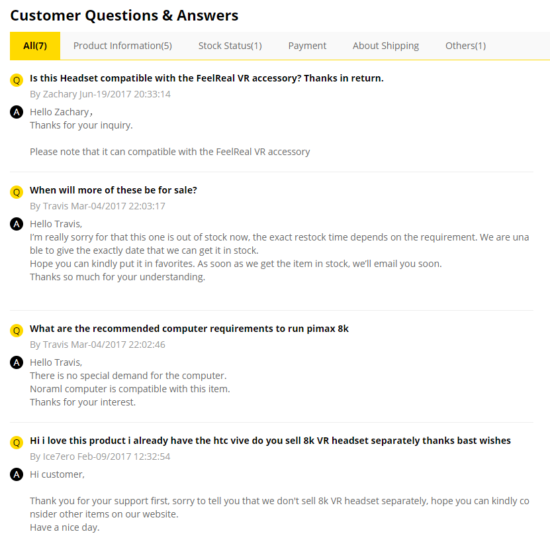Click the Ice7ero author date line
This screenshot has width=550, height=538.
[x=100, y=457]
